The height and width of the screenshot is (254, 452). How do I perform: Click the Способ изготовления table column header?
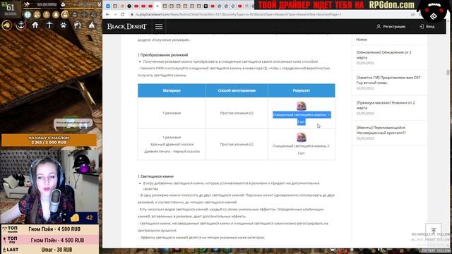[x=237, y=90]
